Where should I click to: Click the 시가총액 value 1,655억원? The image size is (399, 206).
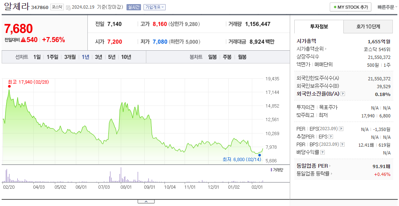click(379, 42)
